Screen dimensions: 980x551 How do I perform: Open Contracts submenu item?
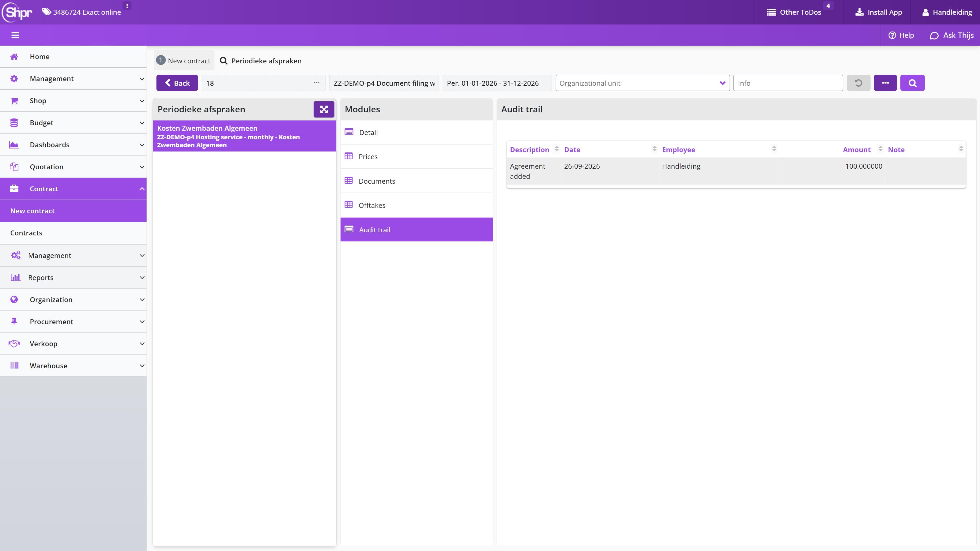pos(73,233)
